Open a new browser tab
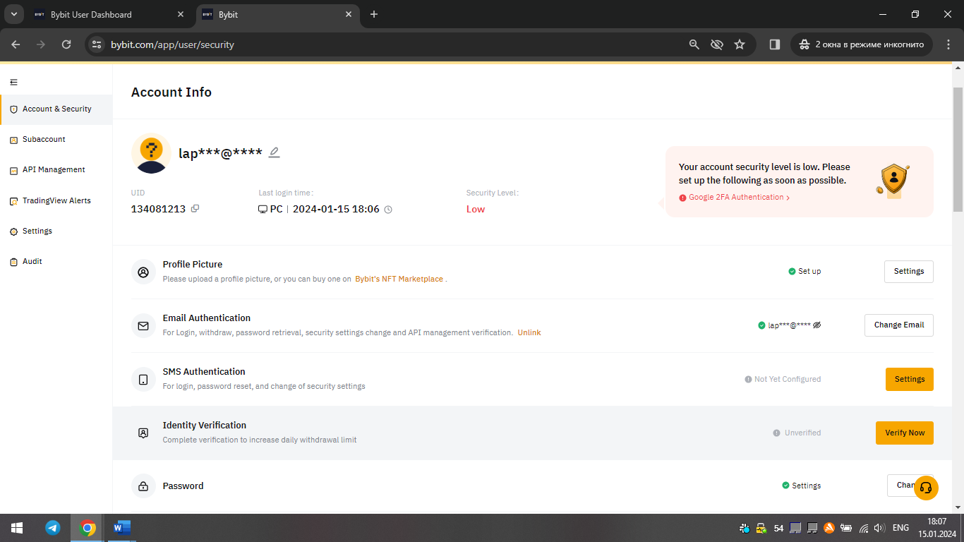The width and height of the screenshot is (964, 542). (x=374, y=14)
